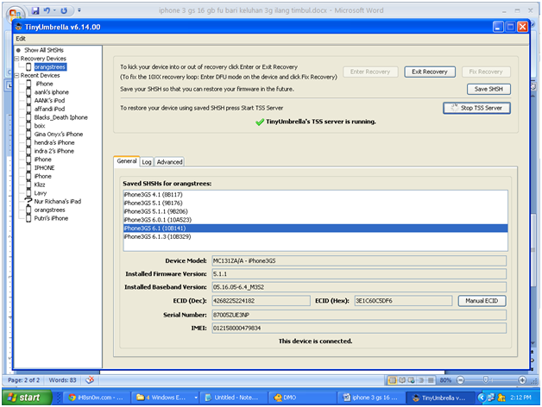Screen dimensions: 542x407
Task: Click the Device Model field
Action: (359, 261)
